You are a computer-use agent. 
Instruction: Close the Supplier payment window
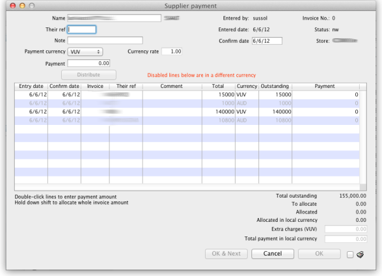(8, 5)
